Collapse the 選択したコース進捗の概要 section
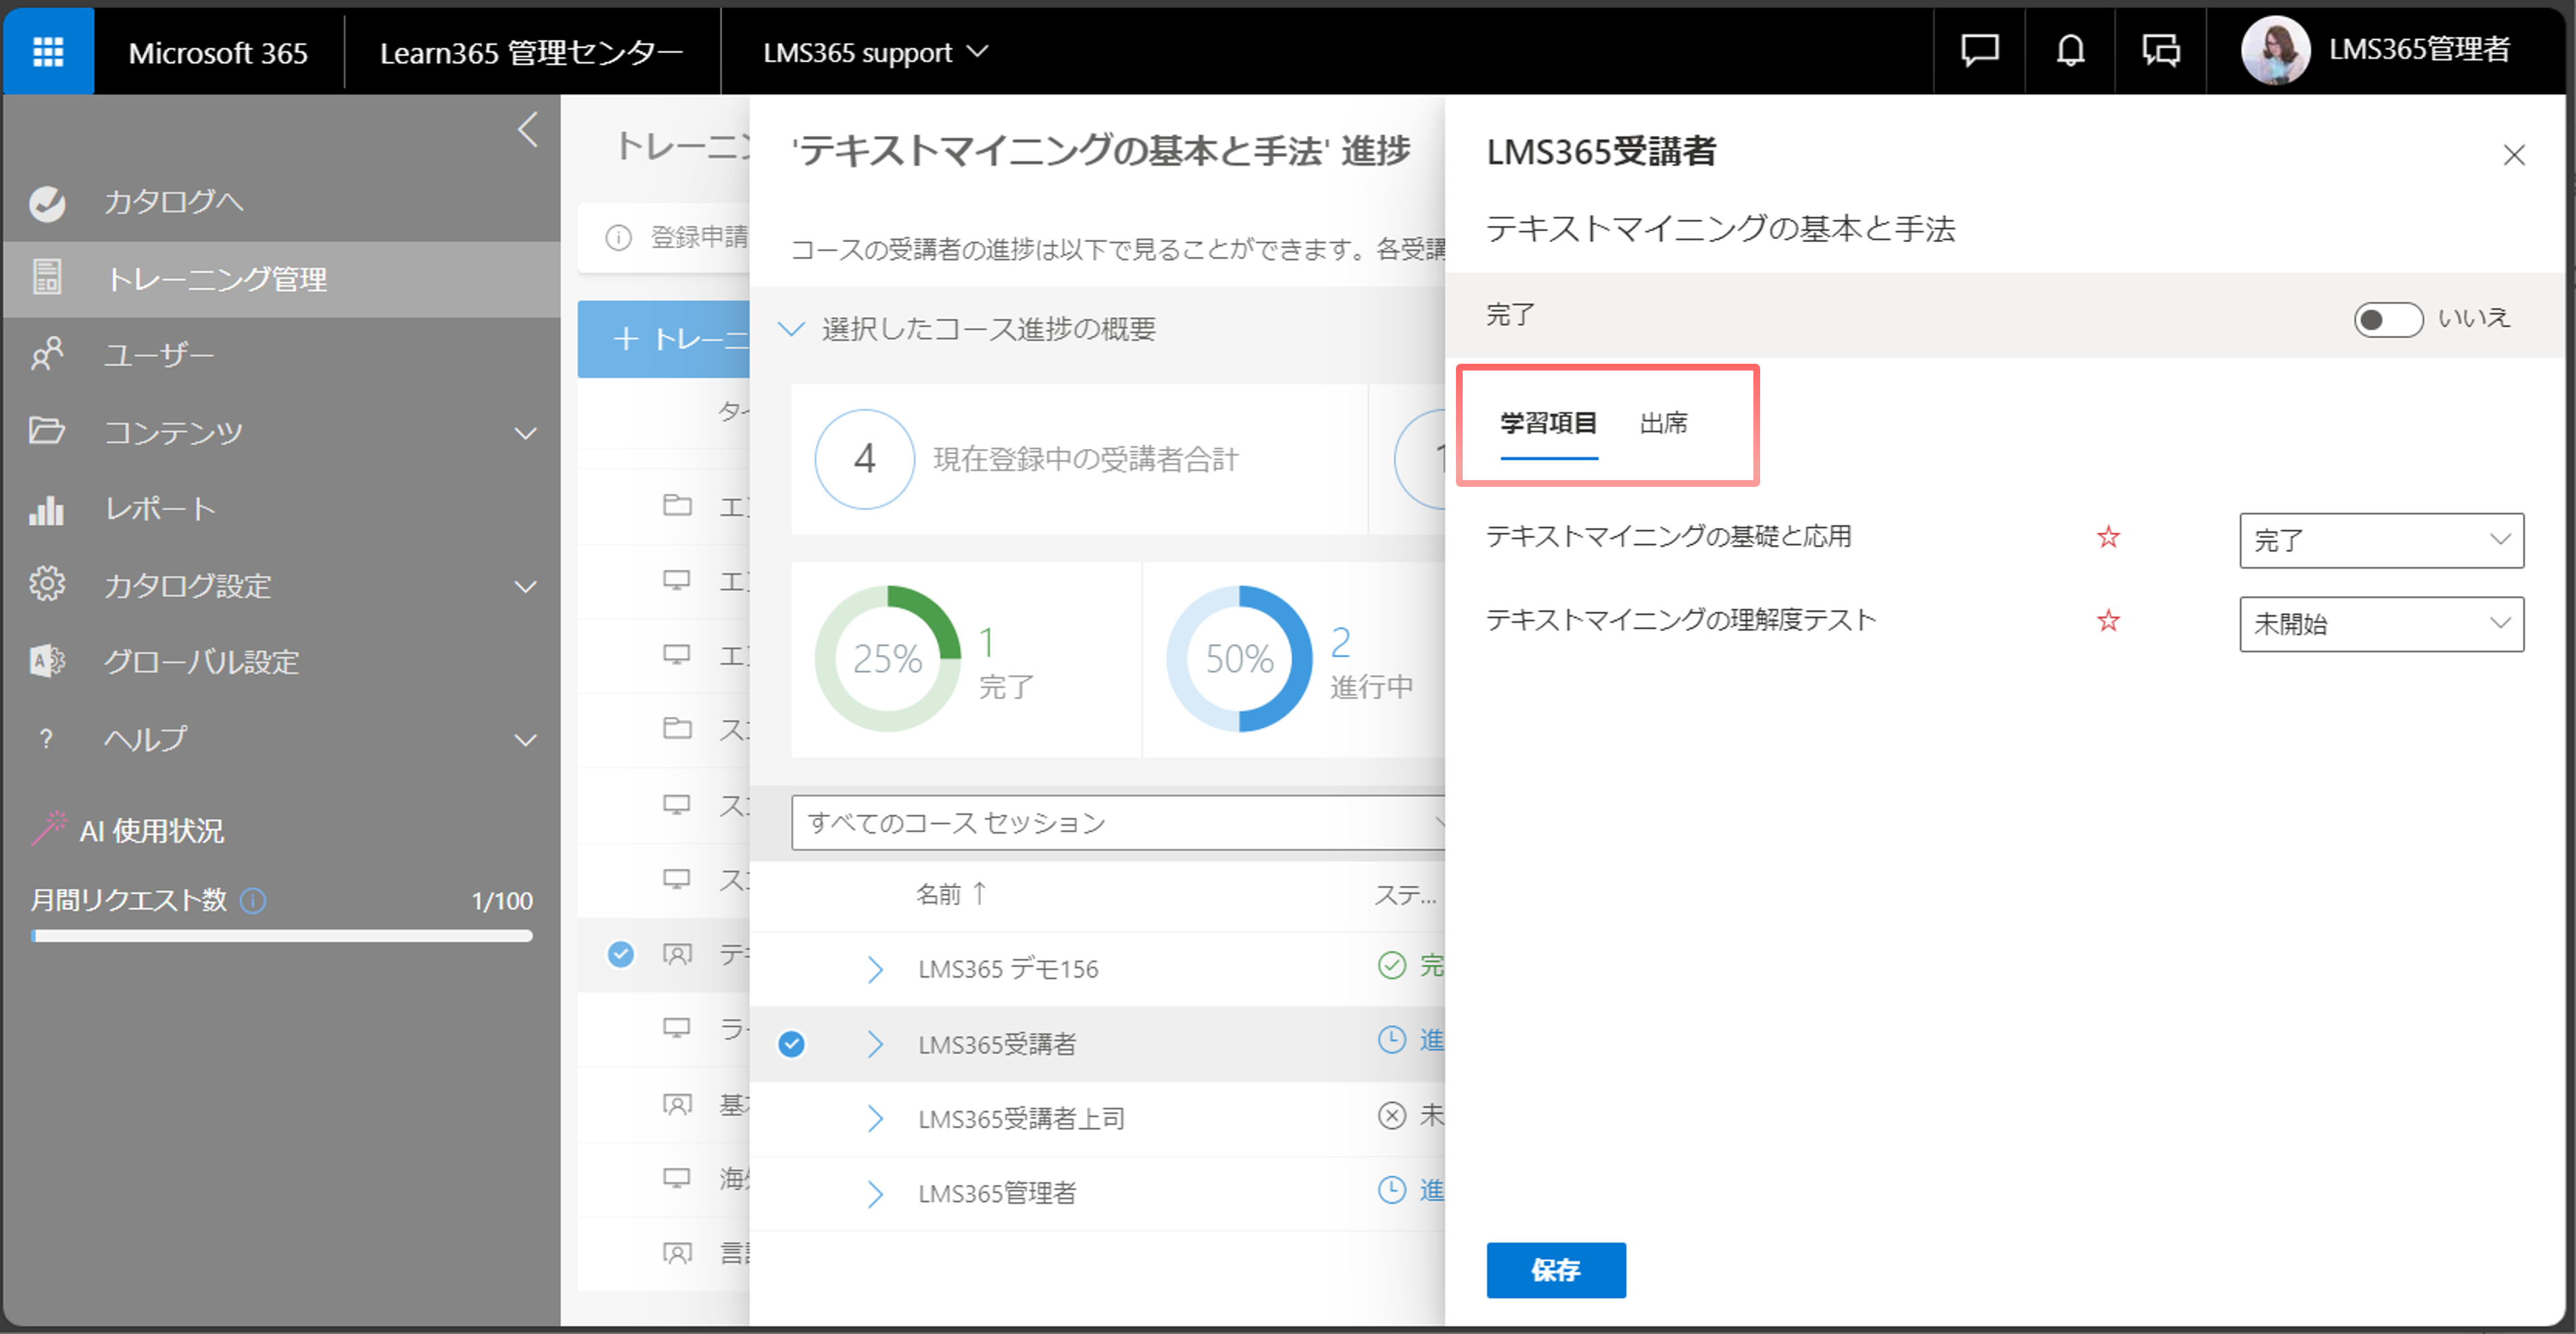 (x=791, y=329)
